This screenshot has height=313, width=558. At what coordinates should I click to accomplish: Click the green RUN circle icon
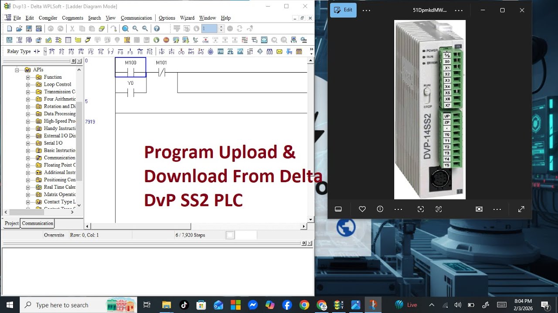click(156, 40)
